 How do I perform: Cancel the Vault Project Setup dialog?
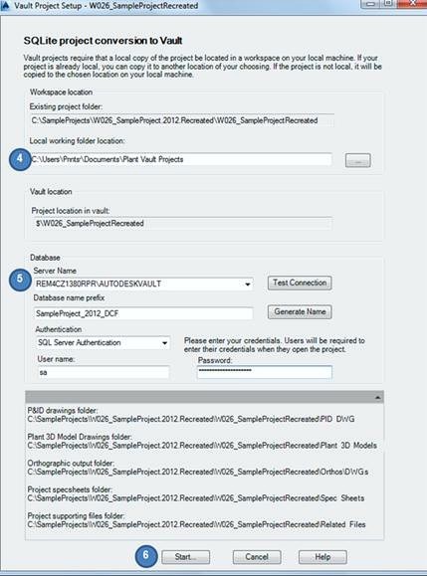tap(257, 557)
